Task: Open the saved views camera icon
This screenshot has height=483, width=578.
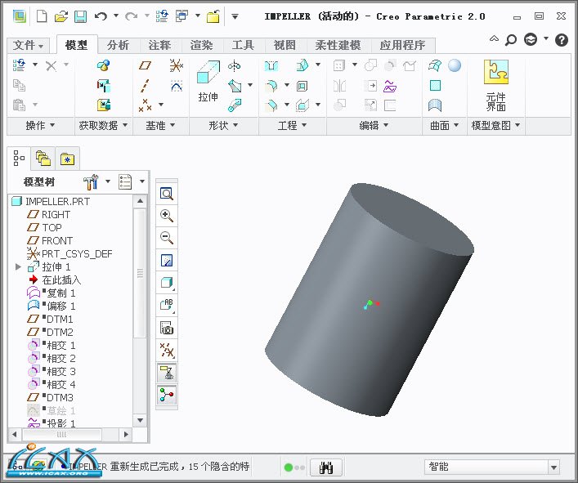Action: tap(167, 328)
